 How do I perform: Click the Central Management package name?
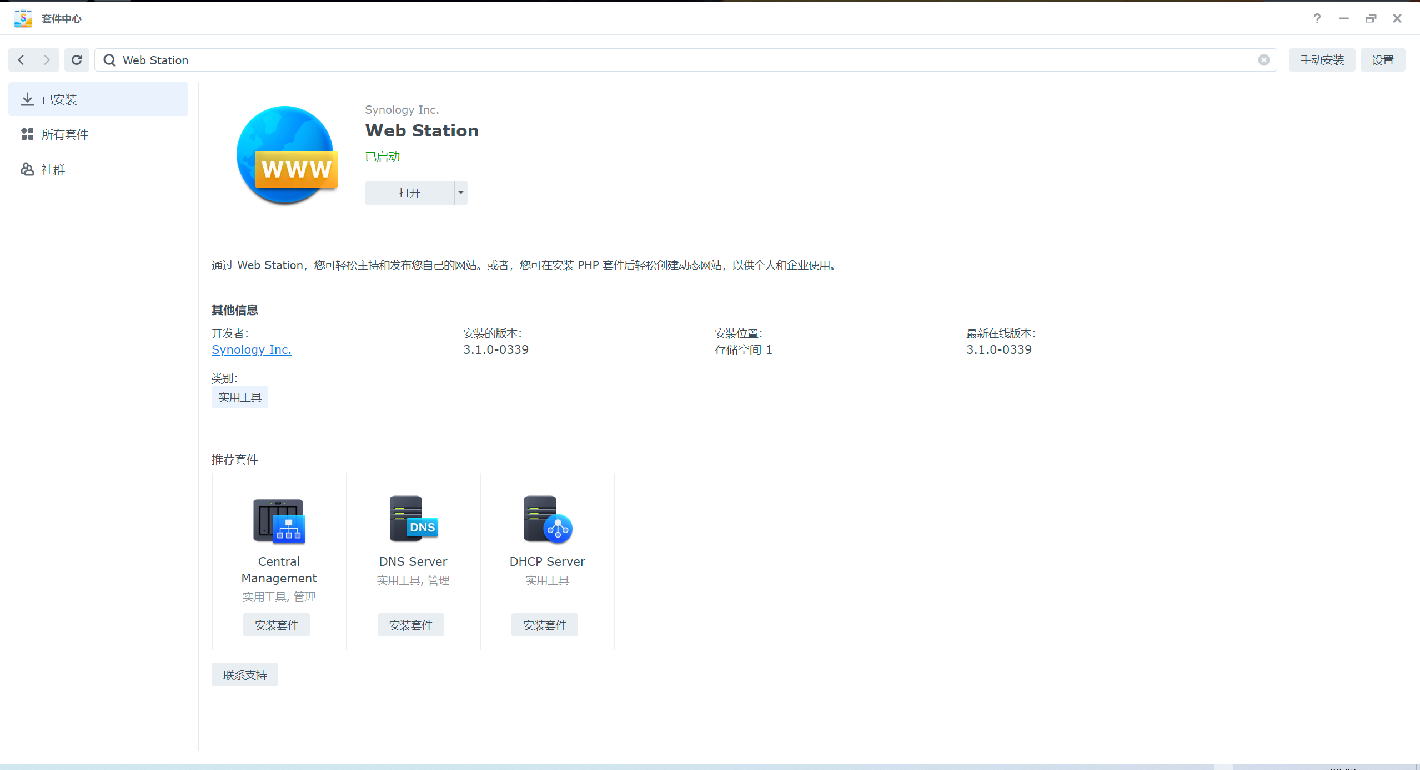(279, 570)
